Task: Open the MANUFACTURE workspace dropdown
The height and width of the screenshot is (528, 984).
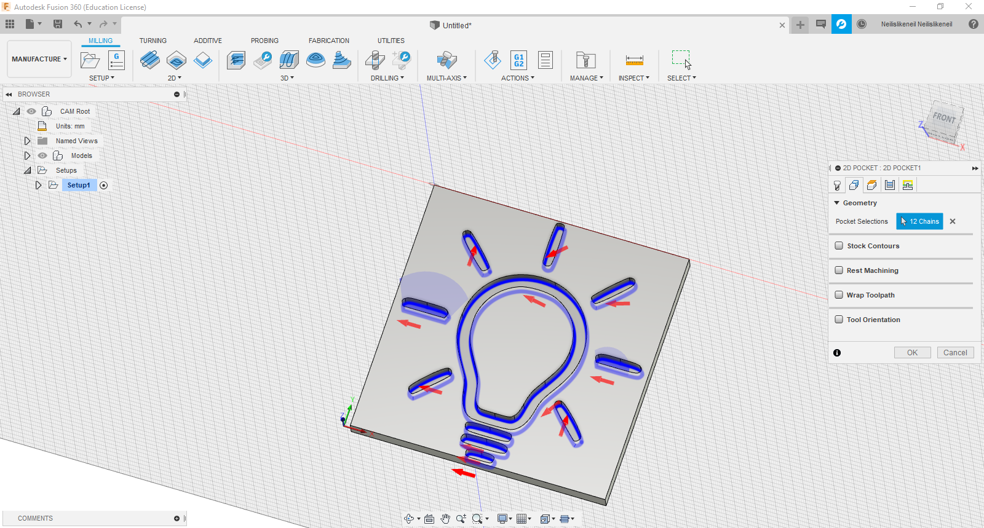Action: click(39, 59)
